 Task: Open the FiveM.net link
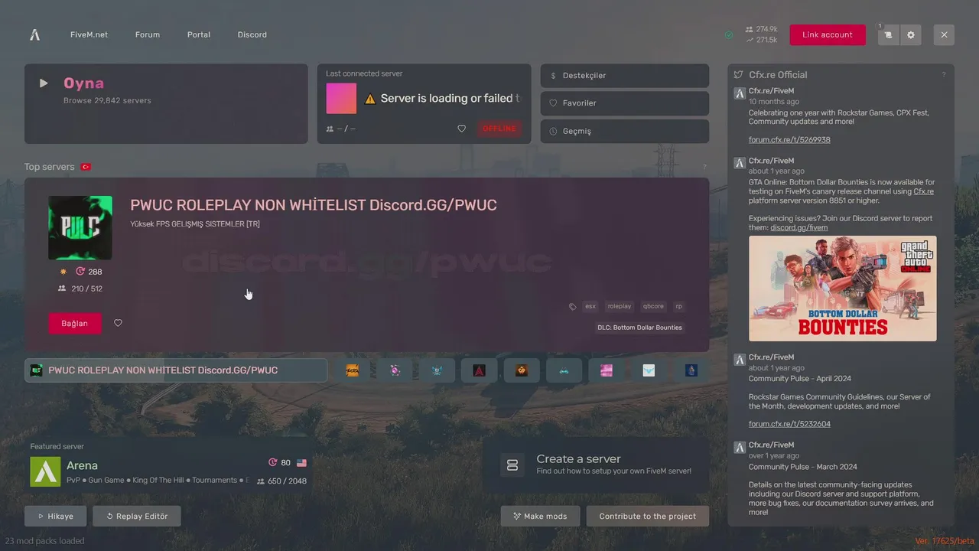click(x=89, y=34)
